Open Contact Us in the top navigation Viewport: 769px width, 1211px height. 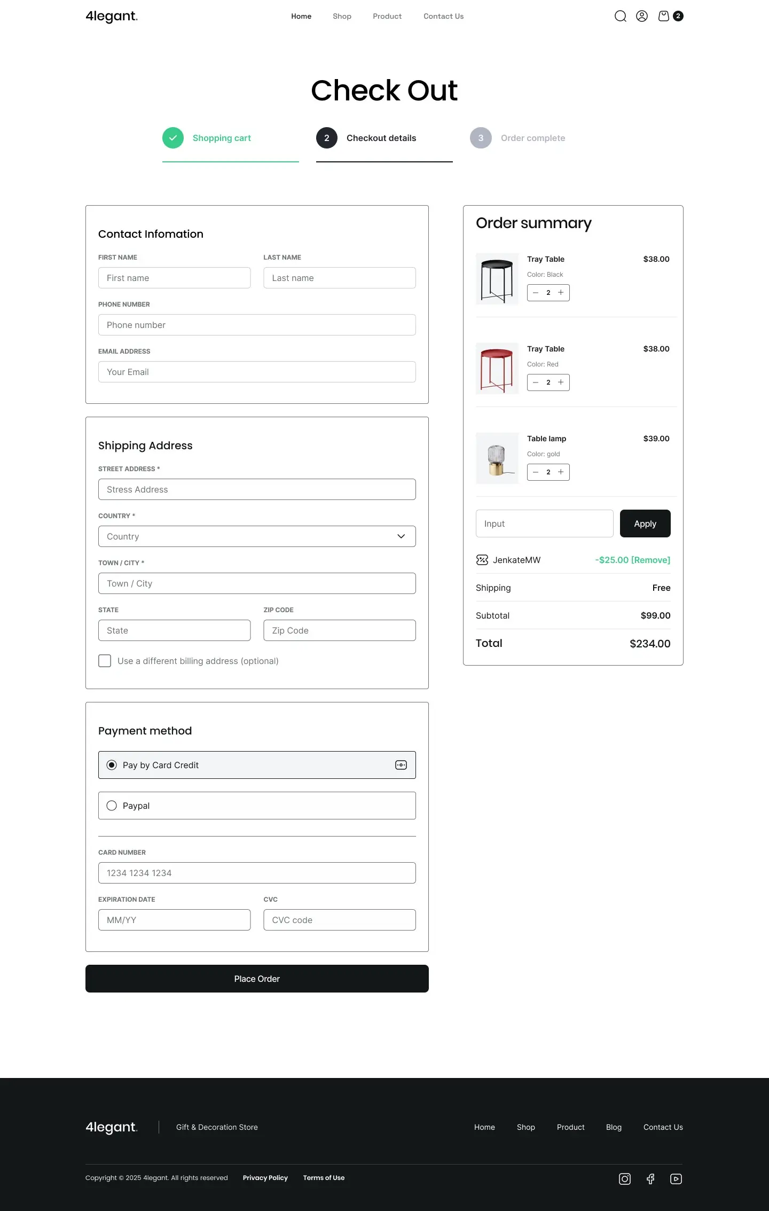pos(444,17)
